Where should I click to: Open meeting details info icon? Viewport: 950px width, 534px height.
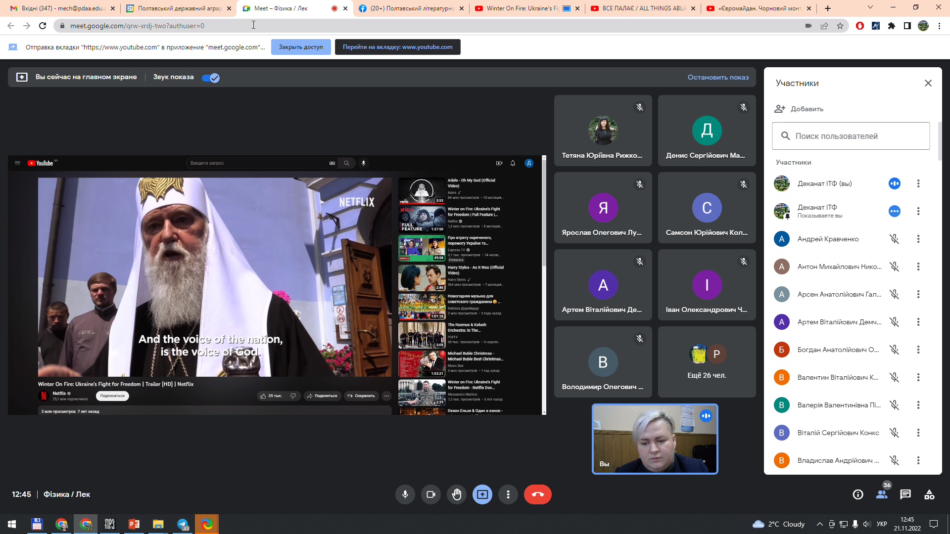pyautogui.click(x=858, y=494)
